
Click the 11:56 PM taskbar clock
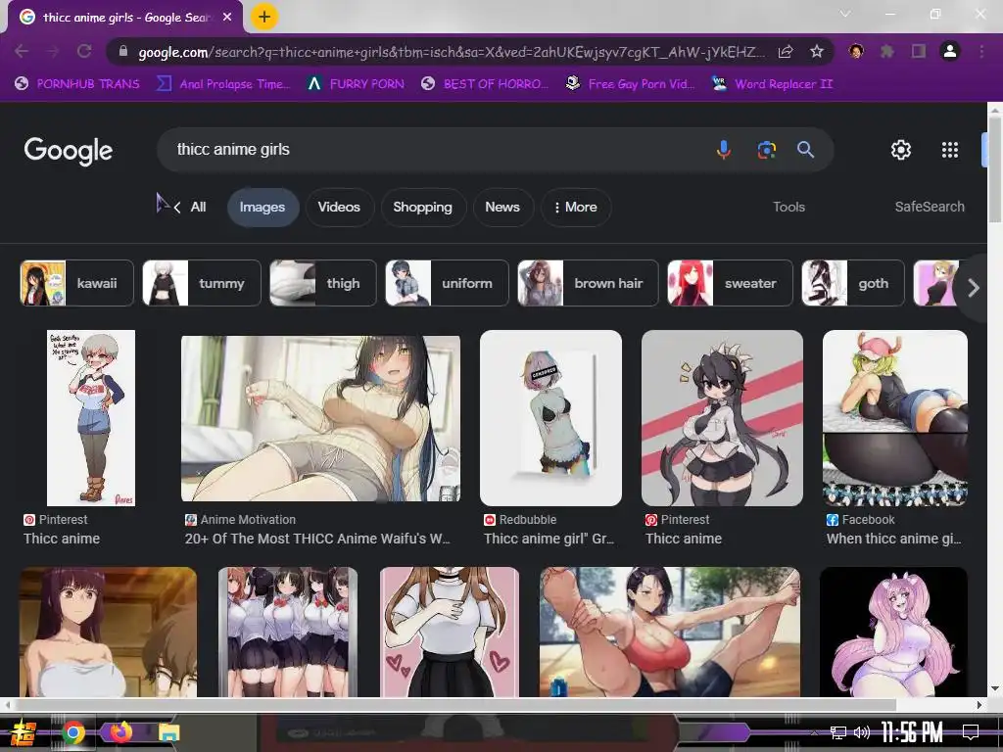click(x=912, y=732)
